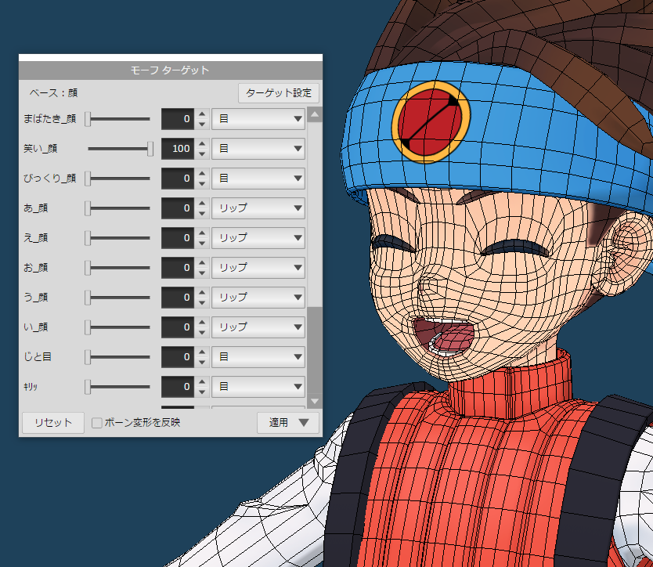Open the ターゲット設定 settings
The height and width of the screenshot is (567, 653).
tap(279, 93)
